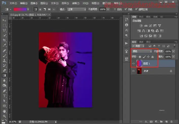Image resolution: width=179 pixels, height=124 pixels.
Task: Choose the angle gradient style icon
Action: click(x=45, y=9)
